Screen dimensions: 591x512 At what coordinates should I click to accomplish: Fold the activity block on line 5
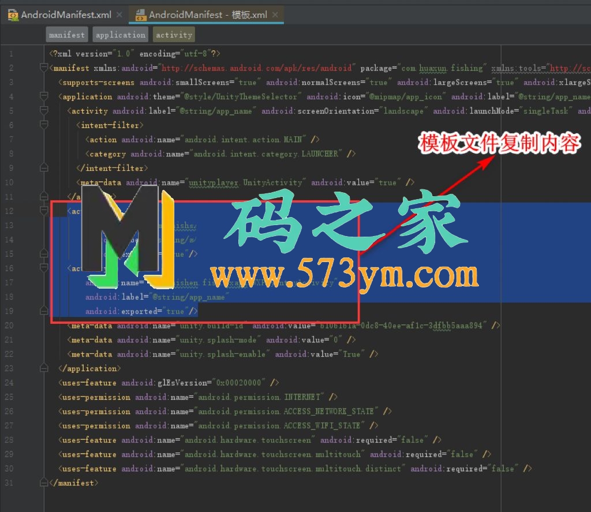(x=44, y=111)
